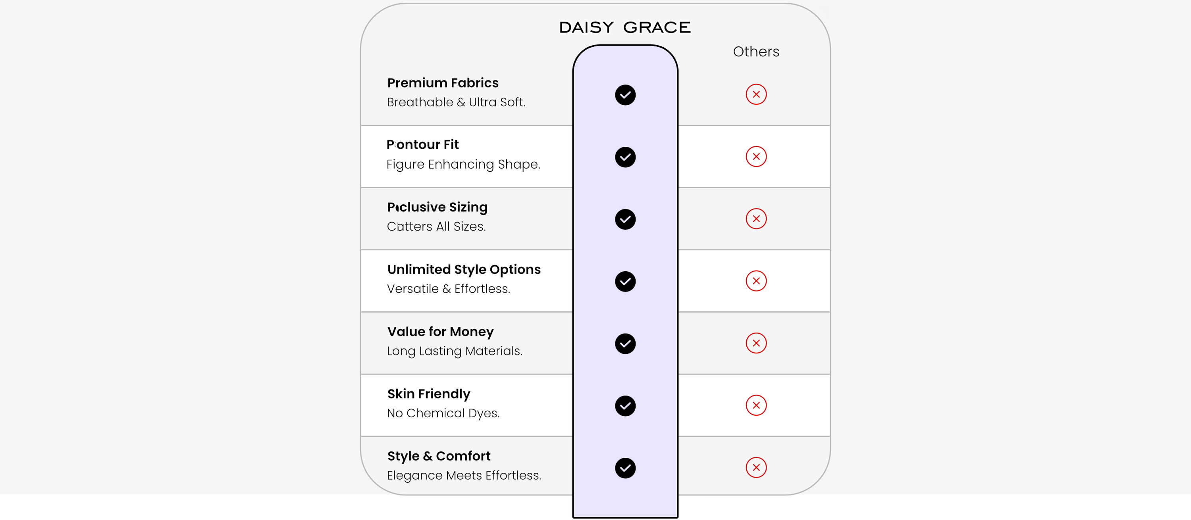
Task: Click the red X for Unlimited Style Options
Action: (x=756, y=281)
